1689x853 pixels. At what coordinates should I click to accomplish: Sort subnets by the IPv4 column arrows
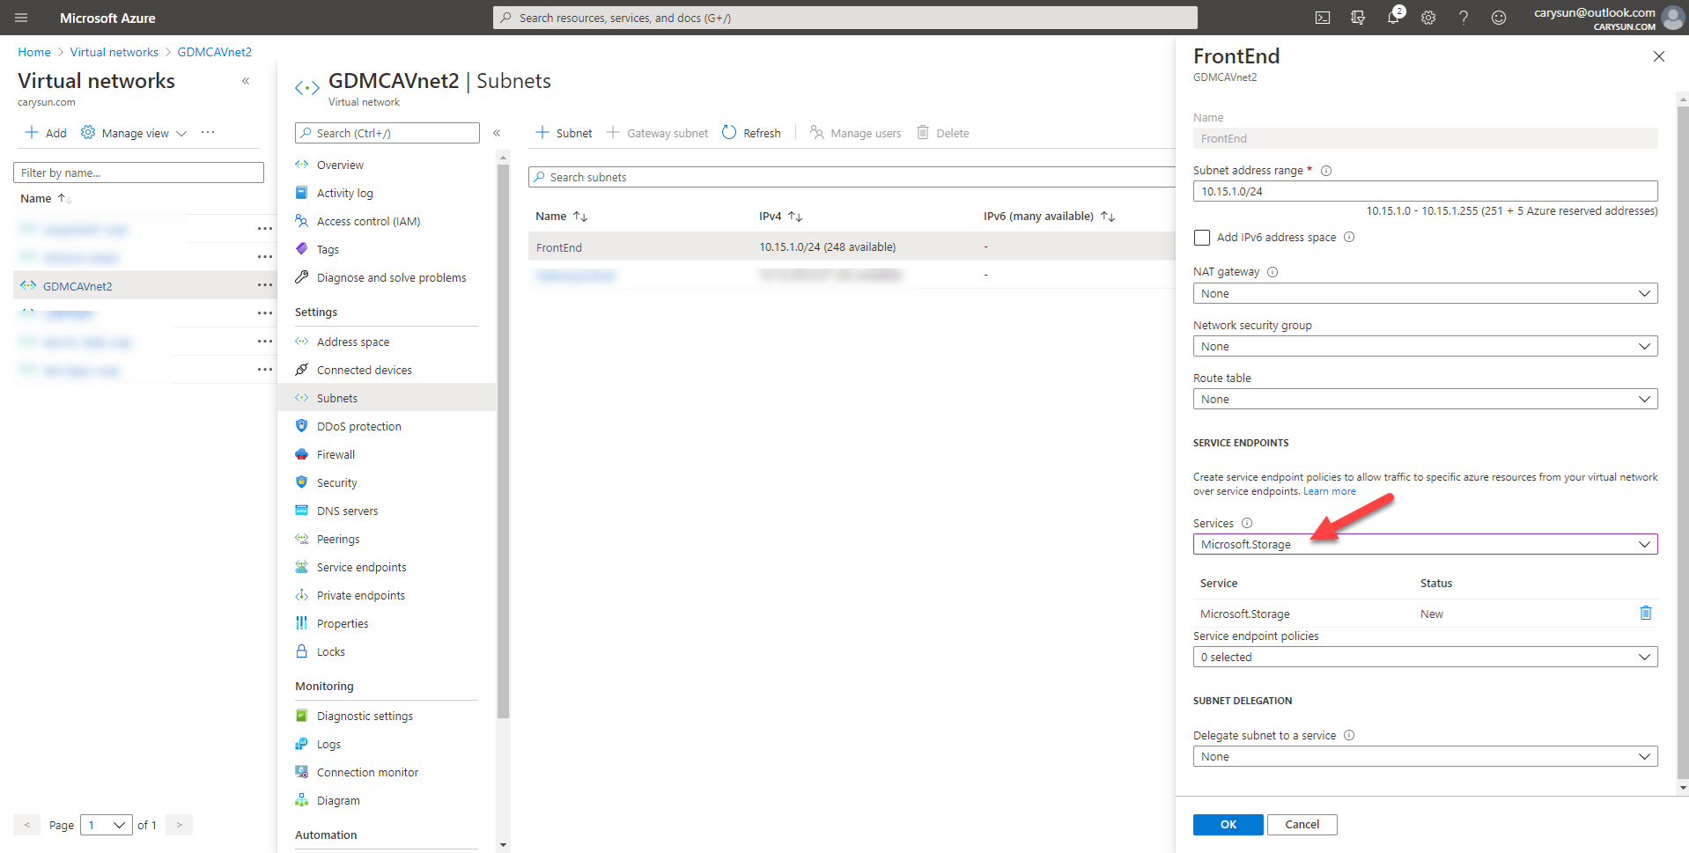[x=795, y=217]
